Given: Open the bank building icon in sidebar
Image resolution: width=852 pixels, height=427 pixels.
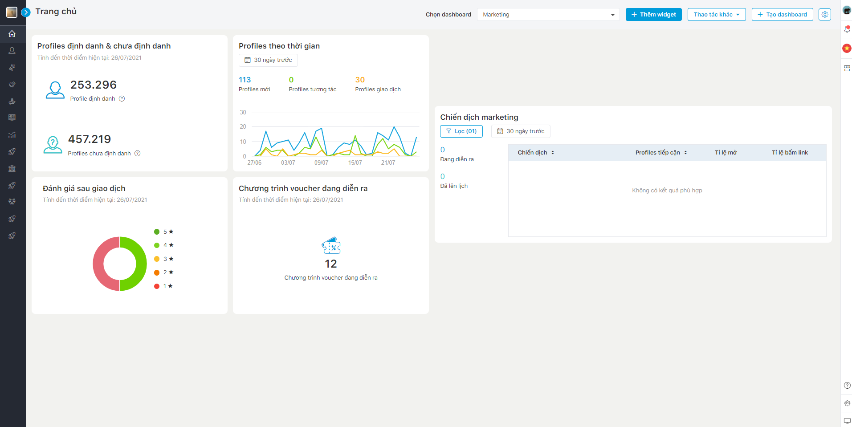Looking at the screenshot, I should (12, 168).
